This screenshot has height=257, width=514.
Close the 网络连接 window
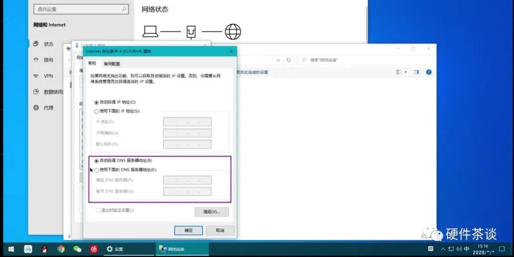(428, 49)
